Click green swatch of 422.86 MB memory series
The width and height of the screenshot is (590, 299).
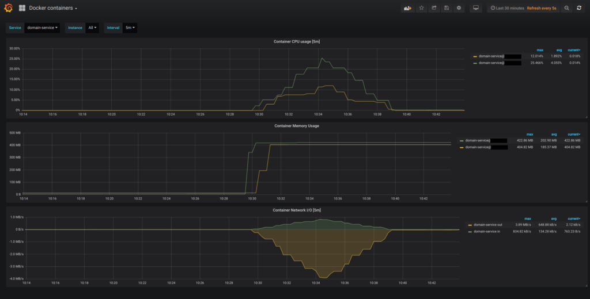pos(462,140)
